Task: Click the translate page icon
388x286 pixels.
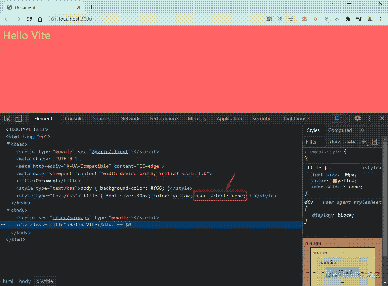Action: point(269,19)
